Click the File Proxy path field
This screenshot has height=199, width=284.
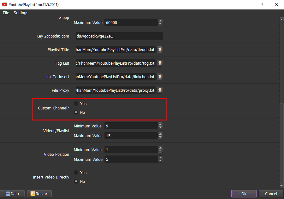(115, 91)
